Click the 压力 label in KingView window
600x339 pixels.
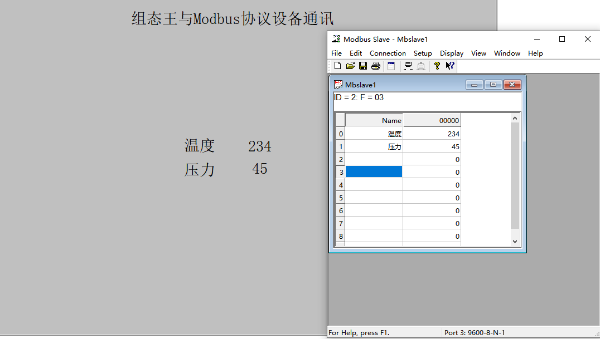[200, 170]
